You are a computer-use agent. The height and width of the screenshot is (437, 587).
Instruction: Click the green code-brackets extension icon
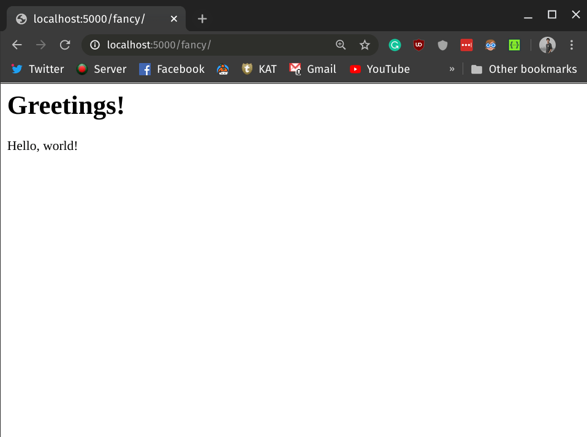514,45
